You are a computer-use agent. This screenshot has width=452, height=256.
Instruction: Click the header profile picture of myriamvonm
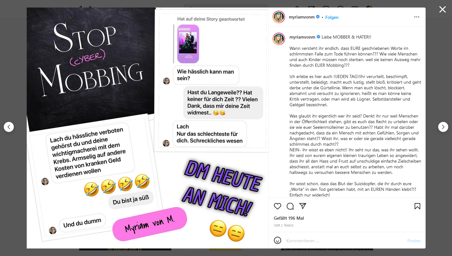tap(279, 17)
